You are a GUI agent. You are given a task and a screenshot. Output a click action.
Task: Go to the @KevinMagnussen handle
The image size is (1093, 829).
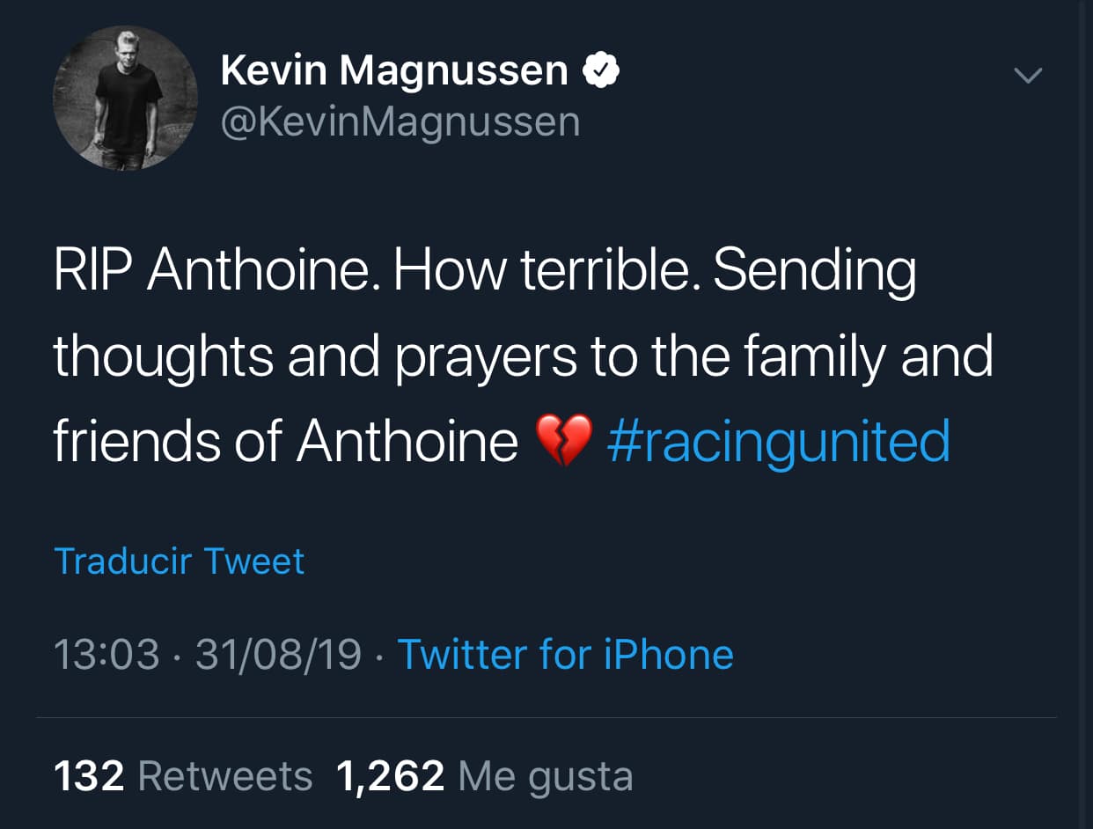(400, 121)
